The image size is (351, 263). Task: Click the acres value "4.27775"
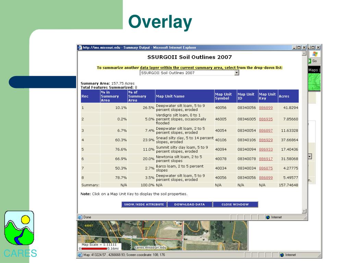point(291,168)
